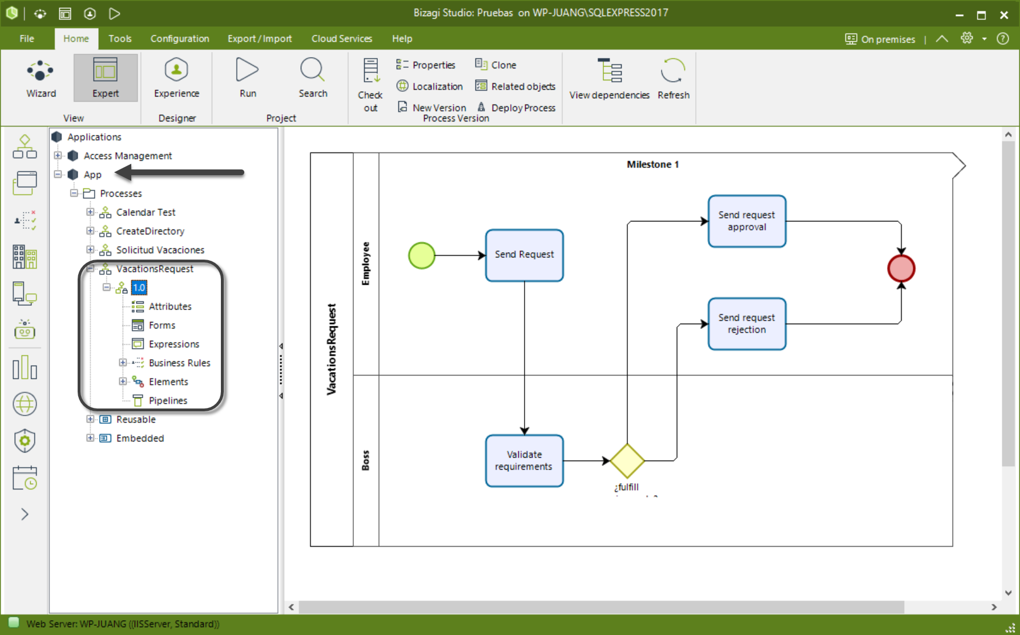Click the horizontal scrollbar of the diagram

click(x=601, y=607)
